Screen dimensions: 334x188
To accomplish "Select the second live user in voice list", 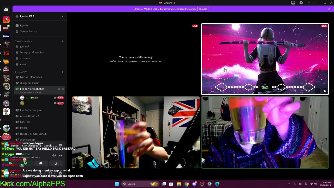I will (42, 103).
